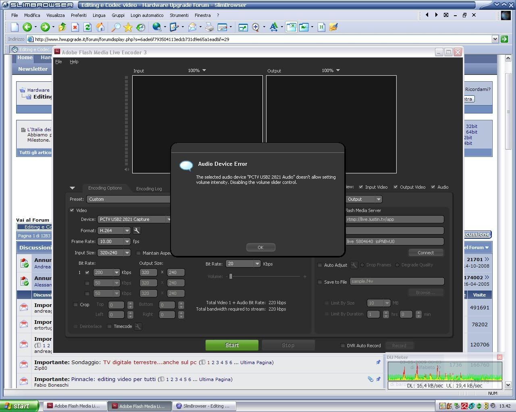The height and width of the screenshot is (412, 516).
Task: Enable the Timecode checkbox
Action: [x=109, y=326]
